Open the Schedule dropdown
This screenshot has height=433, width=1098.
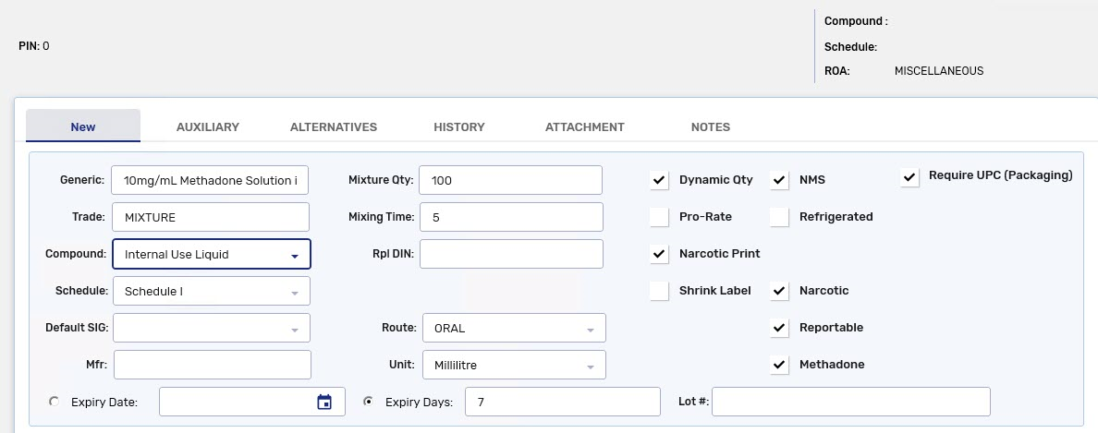[211, 291]
